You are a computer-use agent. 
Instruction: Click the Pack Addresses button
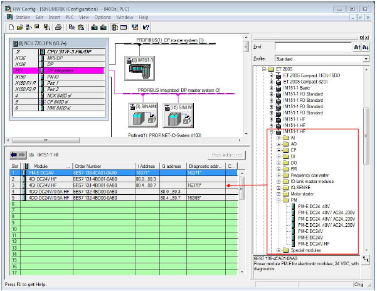(226, 155)
